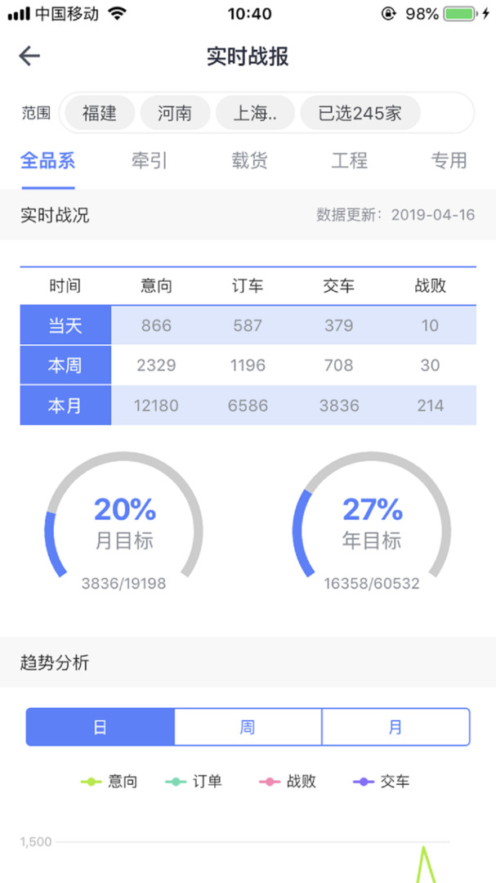Tap the 上海.. range chip
The width and height of the screenshot is (496, 883).
coord(254,113)
